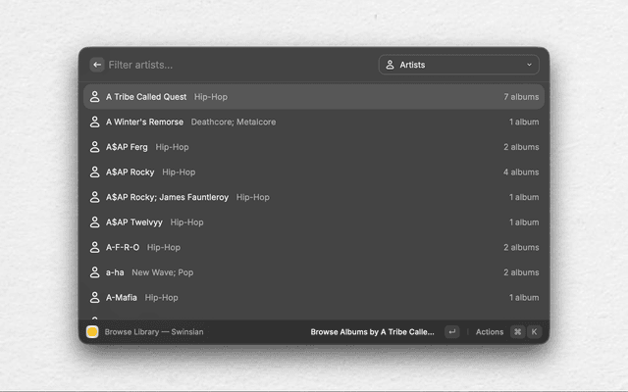Image resolution: width=628 pixels, height=392 pixels.
Task: Select A$AP Rocky; James Fauntleroy entry
Action: [x=314, y=197]
